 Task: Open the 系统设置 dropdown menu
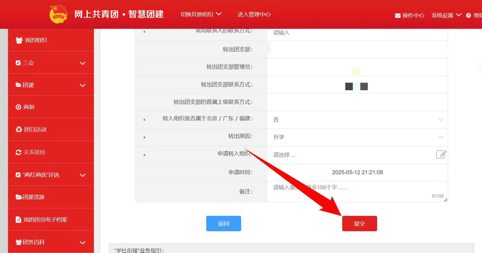pos(446,15)
